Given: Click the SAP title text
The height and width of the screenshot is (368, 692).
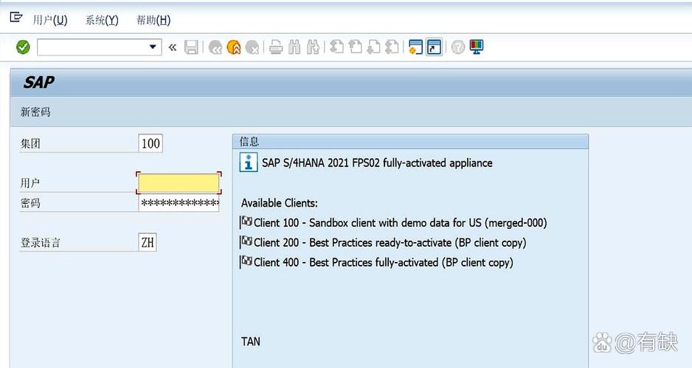Looking at the screenshot, I should pyautogui.click(x=39, y=82).
